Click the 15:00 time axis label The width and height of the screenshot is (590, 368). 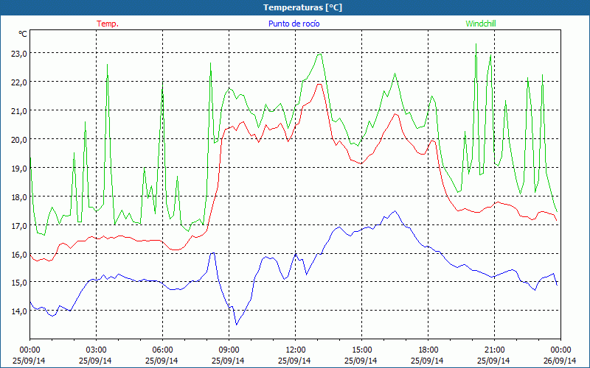coord(361,350)
